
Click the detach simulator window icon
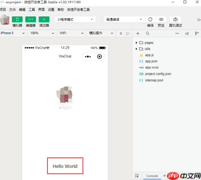(128, 34)
